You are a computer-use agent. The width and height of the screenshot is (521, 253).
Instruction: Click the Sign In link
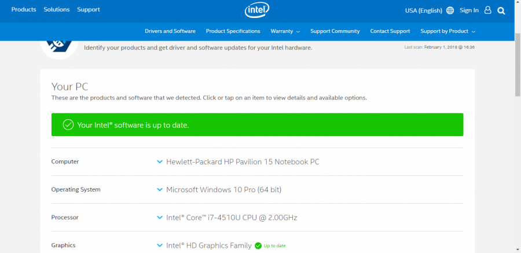click(x=469, y=10)
